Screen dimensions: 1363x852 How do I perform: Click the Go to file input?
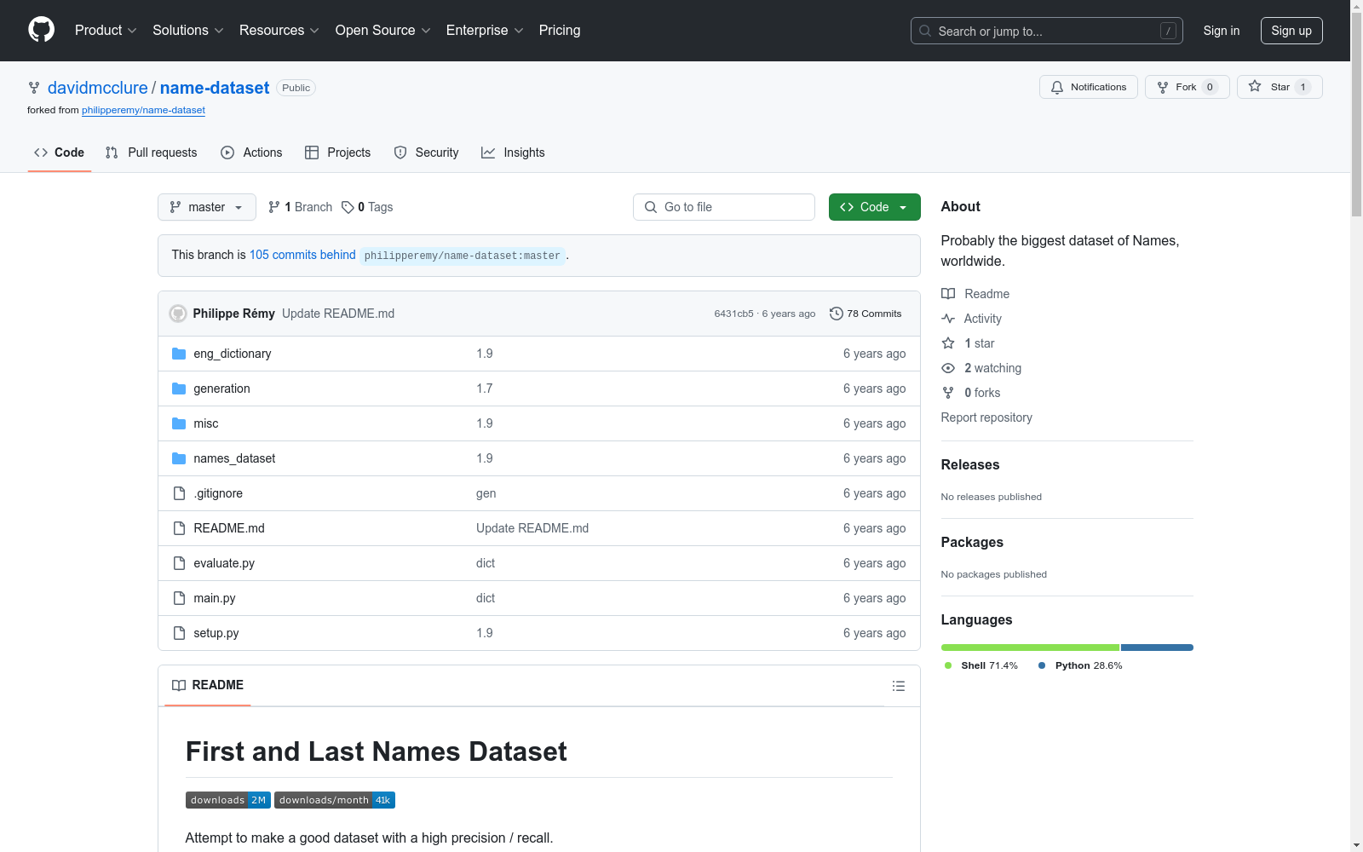(x=724, y=207)
